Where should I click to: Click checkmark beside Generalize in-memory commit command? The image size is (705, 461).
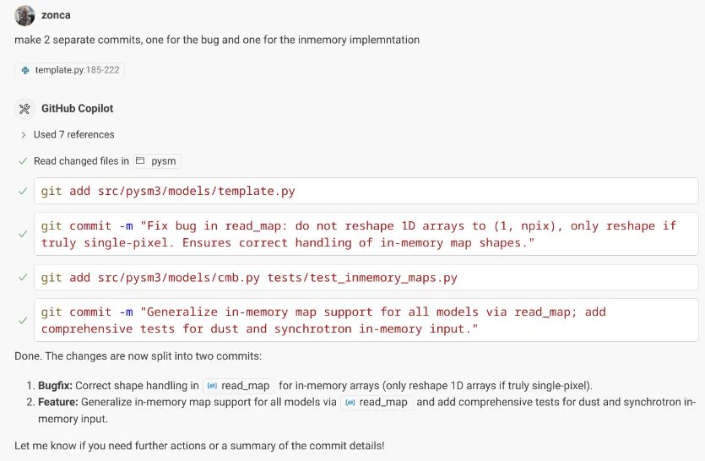(24, 321)
